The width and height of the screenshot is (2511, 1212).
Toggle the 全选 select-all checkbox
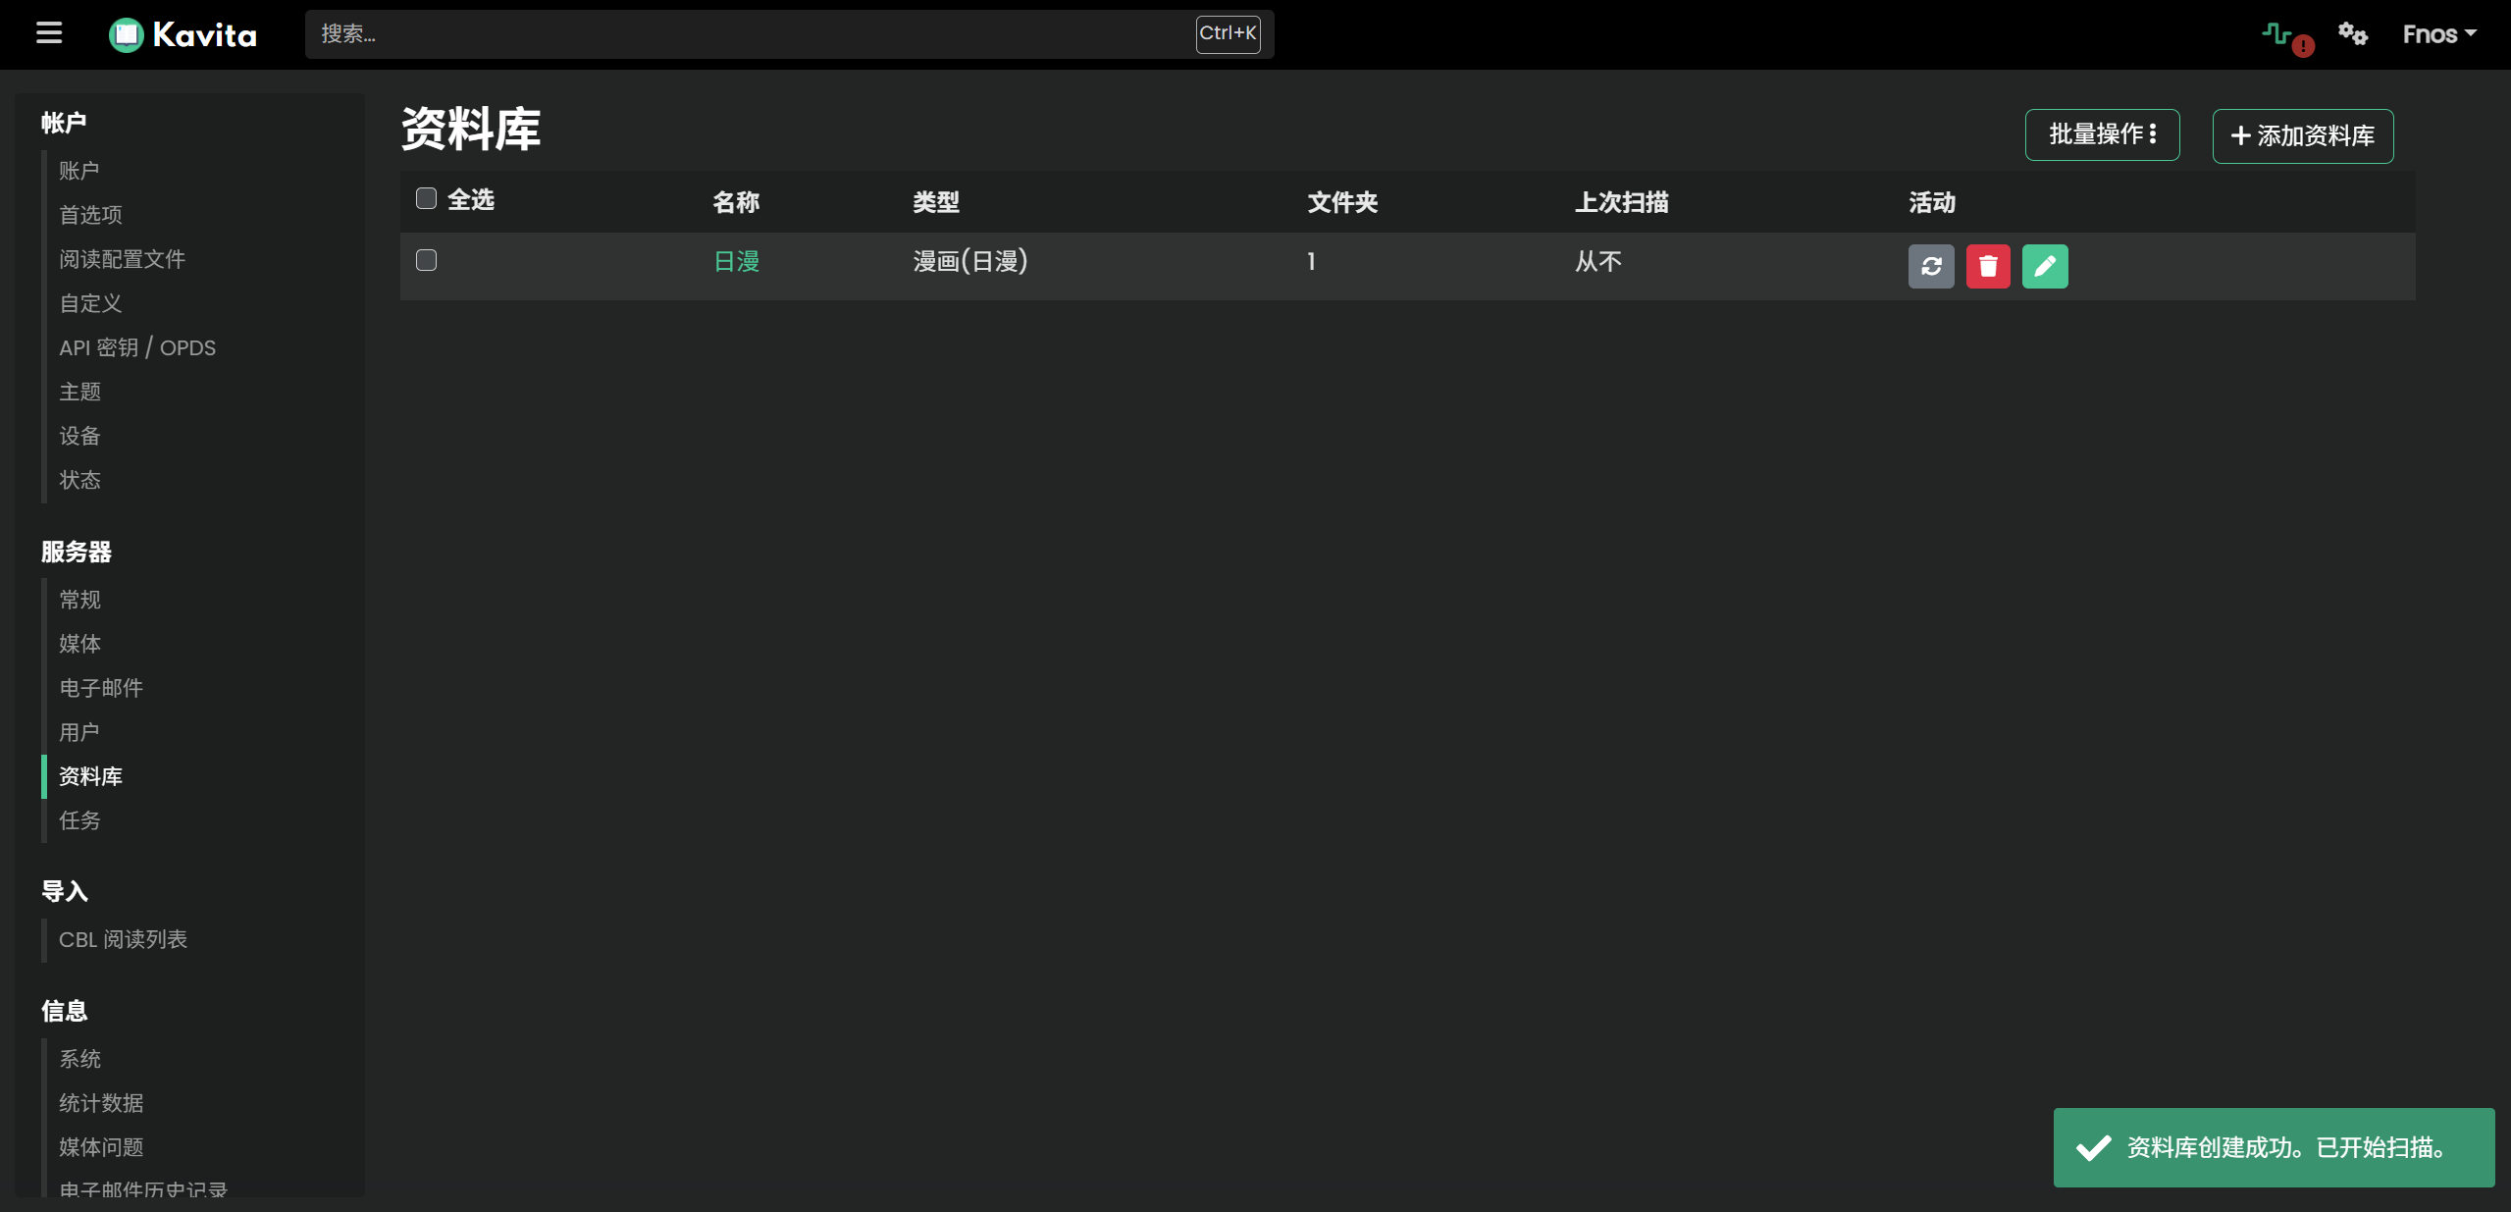pyautogui.click(x=426, y=199)
